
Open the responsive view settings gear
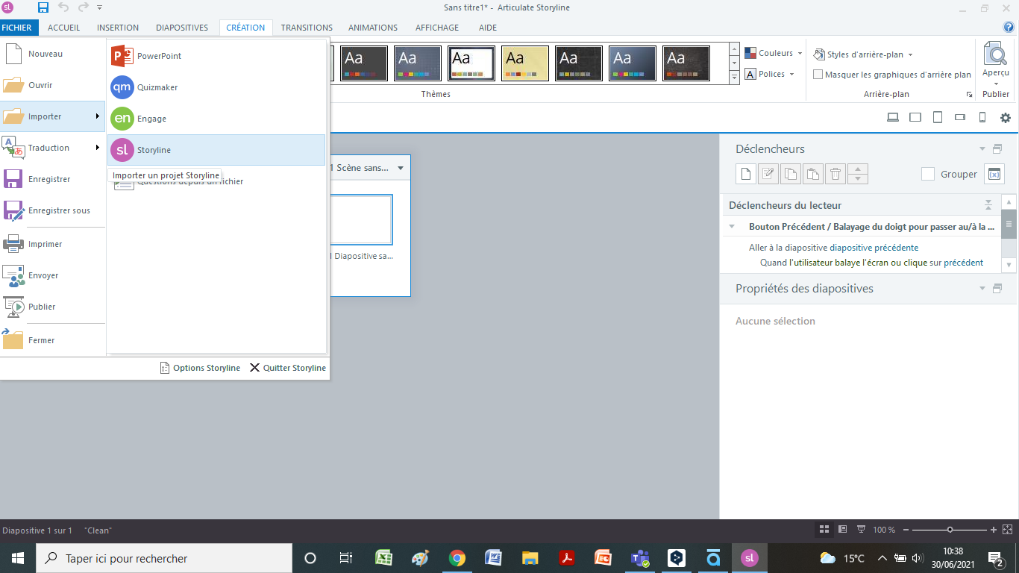coord(1006,117)
